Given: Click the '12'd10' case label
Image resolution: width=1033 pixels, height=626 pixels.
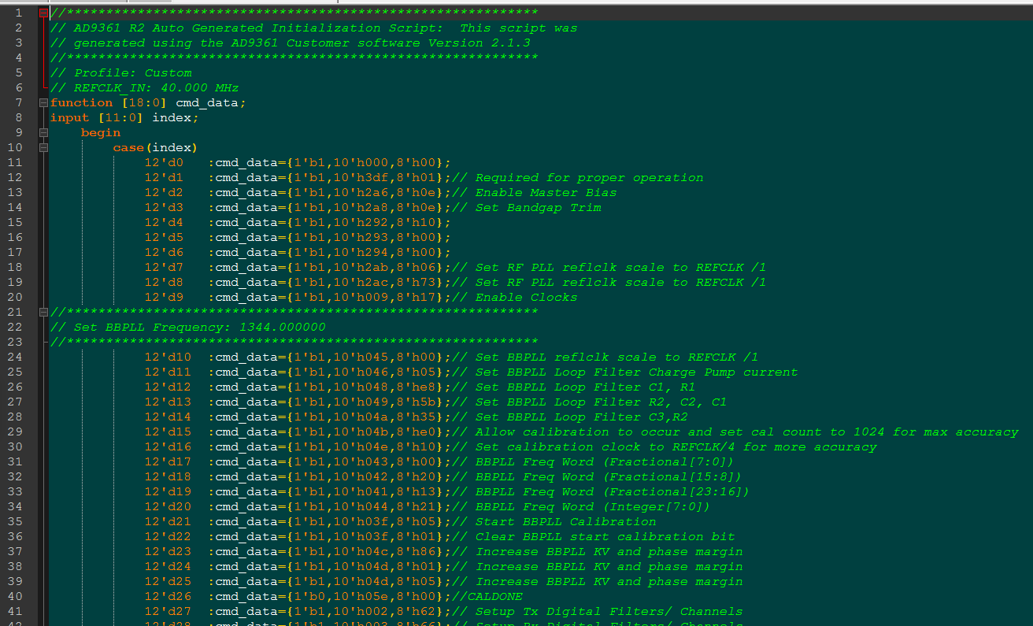Looking at the screenshot, I should tap(168, 357).
